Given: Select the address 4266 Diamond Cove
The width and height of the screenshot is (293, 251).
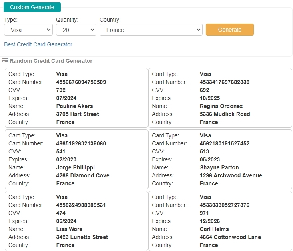Looking at the screenshot, I should pos(82,175).
